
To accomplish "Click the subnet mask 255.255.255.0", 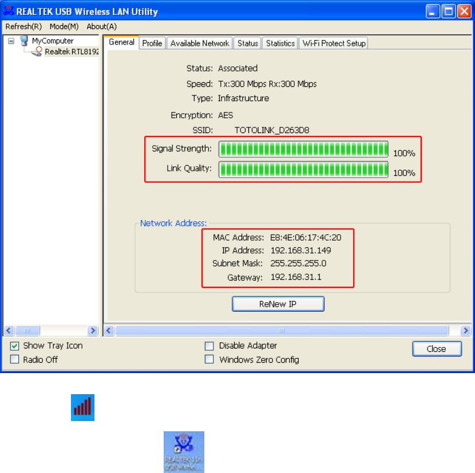I will [298, 263].
